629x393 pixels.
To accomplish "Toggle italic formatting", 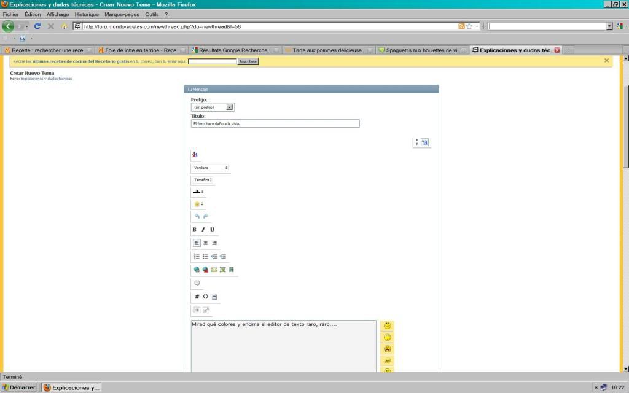I will pyautogui.click(x=203, y=230).
